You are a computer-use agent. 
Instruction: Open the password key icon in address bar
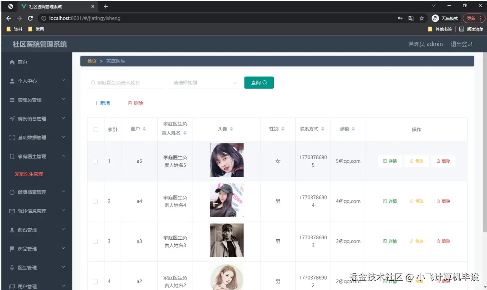coord(400,18)
